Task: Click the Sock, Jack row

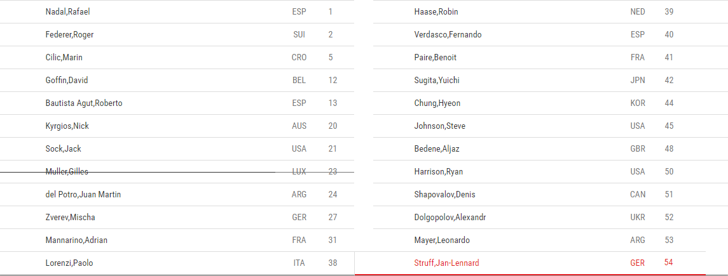Action: (x=177, y=148)
